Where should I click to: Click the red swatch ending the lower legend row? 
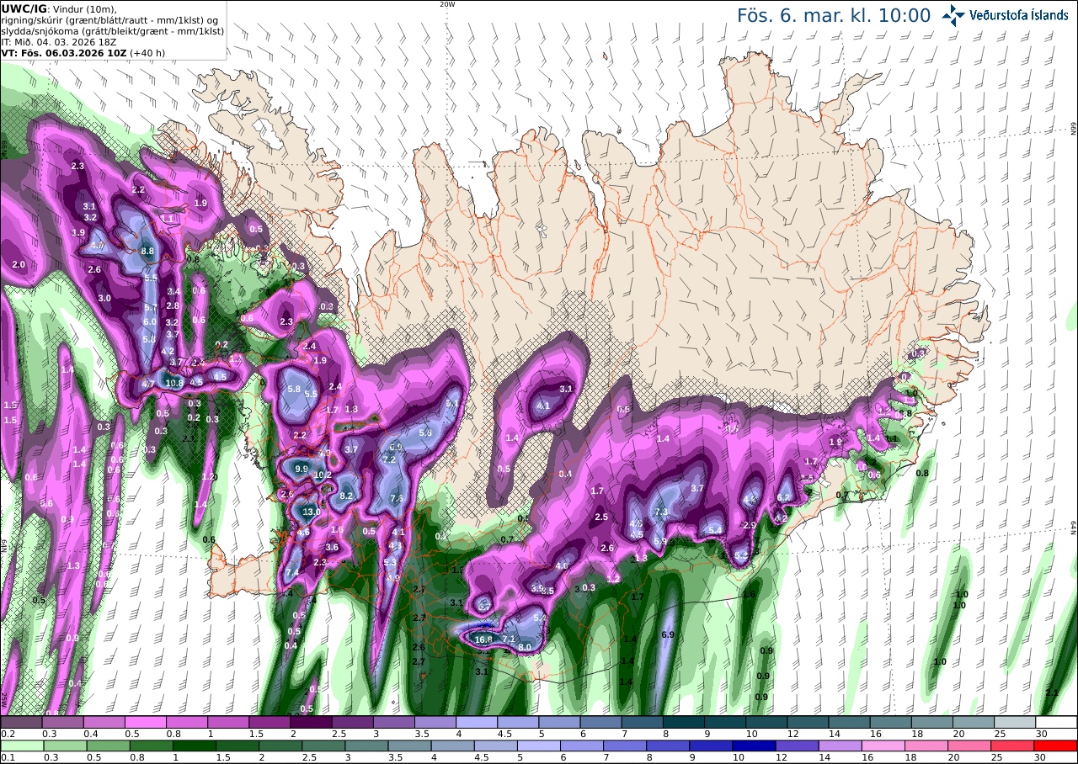(1056, 745)
